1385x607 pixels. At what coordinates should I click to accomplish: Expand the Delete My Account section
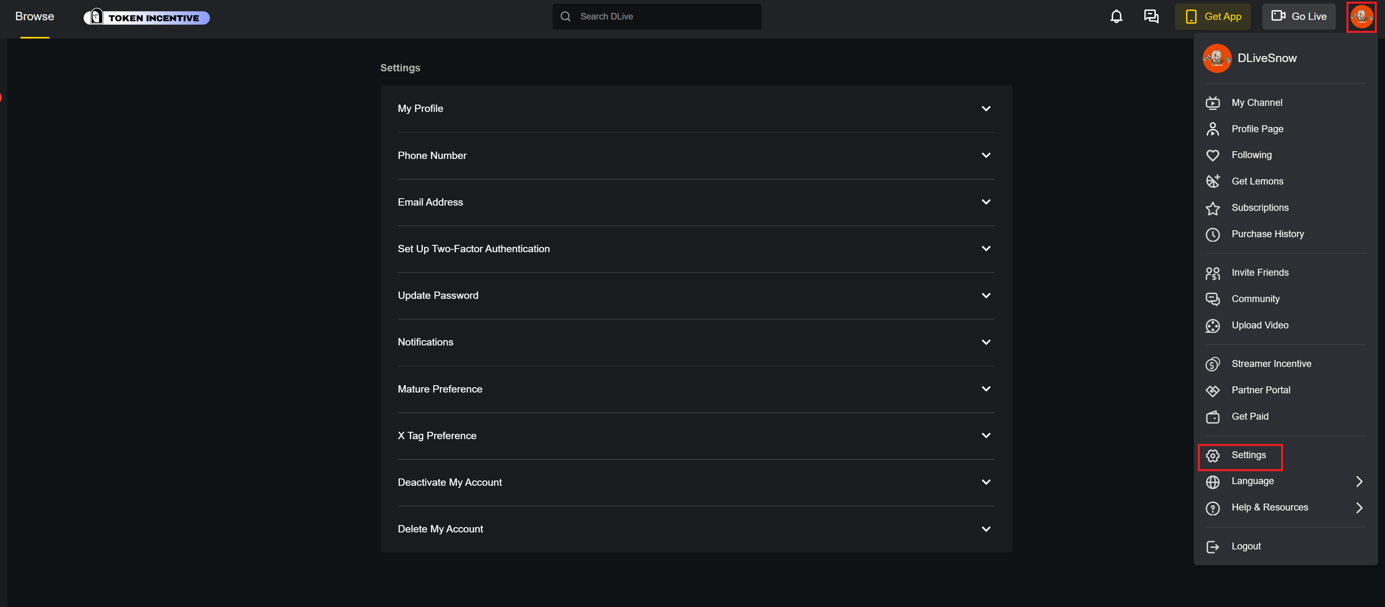[x=985, y=529]
